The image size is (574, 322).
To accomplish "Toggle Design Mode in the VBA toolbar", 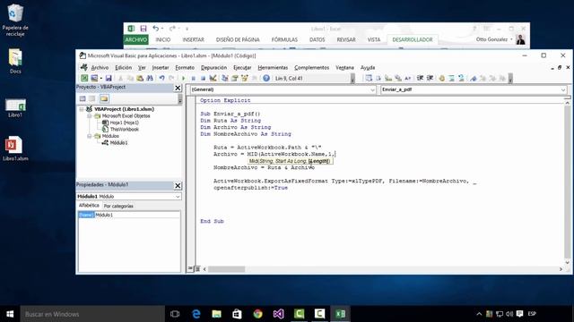I will [x=213, y=78].
